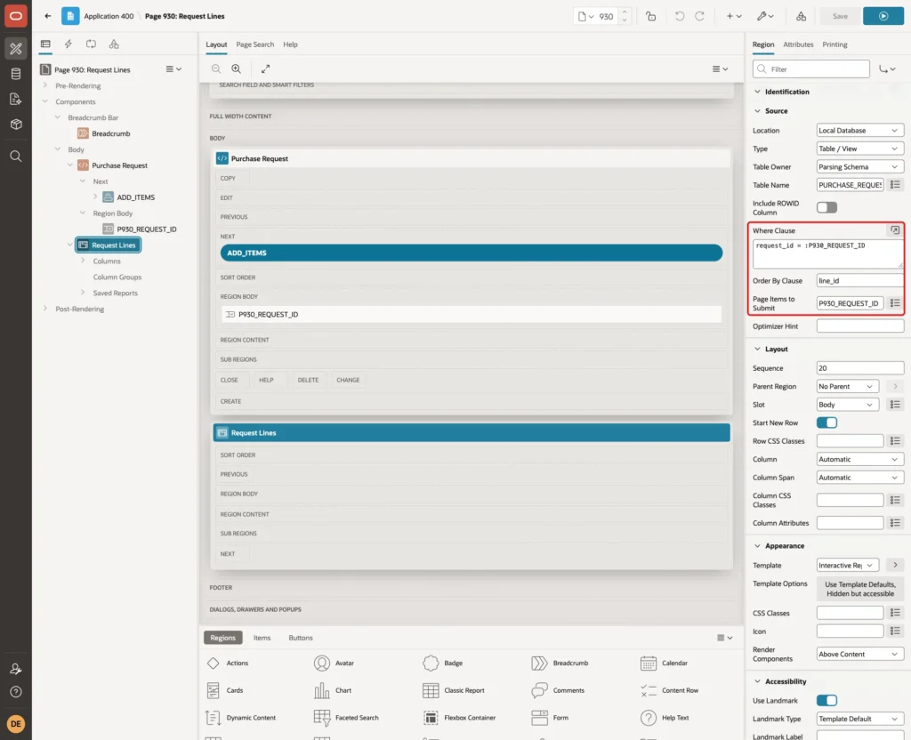911x740 pixels.
Task: Open Table Name list of values
Action: (x=895, y=185)
